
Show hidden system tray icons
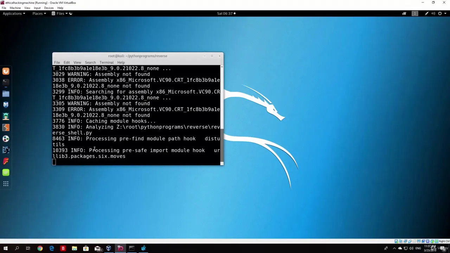(394, 248)
